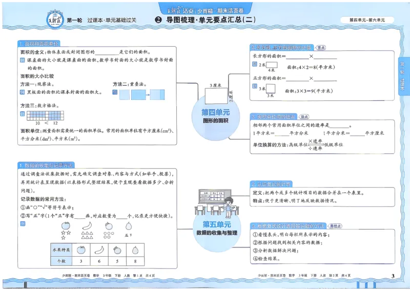Click the line ①看懂表头,明白每栏所表示的内容
This screenshot has width=410, height=290.
pos(291,235)
